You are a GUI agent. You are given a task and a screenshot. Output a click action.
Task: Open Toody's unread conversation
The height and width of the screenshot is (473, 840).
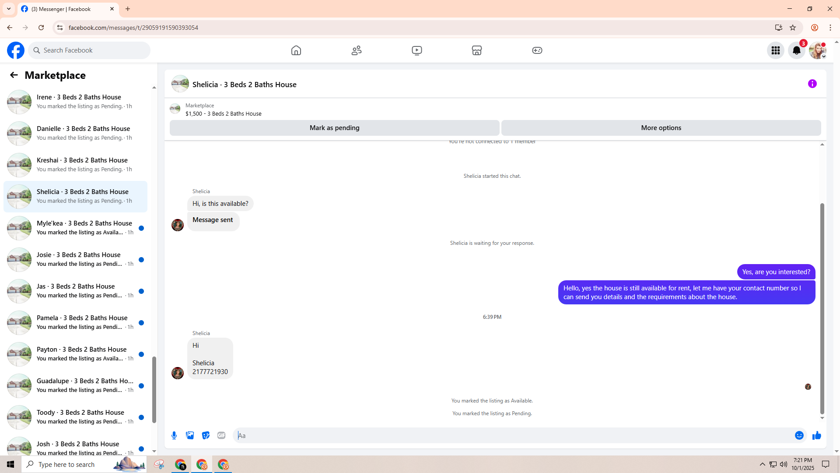point(75,417)
